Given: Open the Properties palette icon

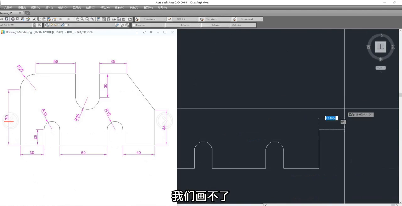Looking at the screenshot, I should 99,19.
